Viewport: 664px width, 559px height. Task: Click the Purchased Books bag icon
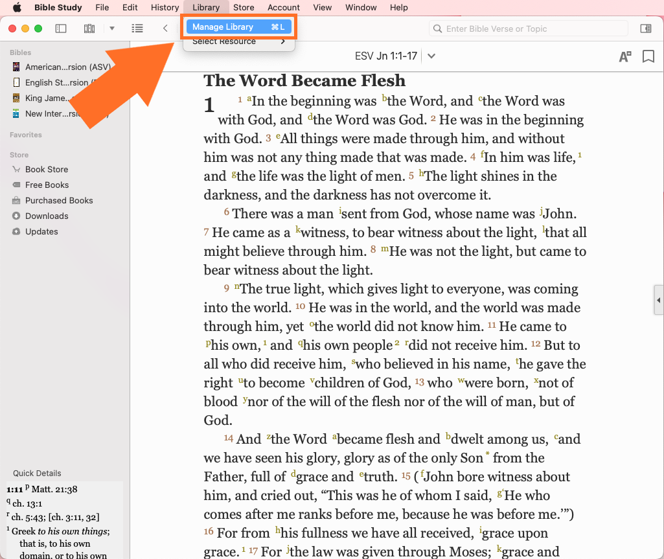16,201
